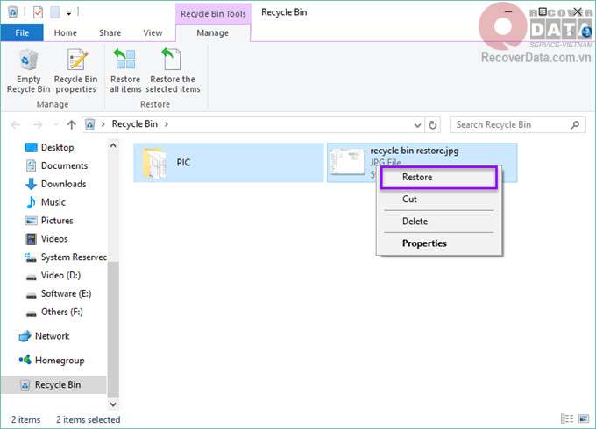Screen dimensions: 596x429
Task: Choose Properties in context menu
Action: pyautogui.click(x=439, y=243)
